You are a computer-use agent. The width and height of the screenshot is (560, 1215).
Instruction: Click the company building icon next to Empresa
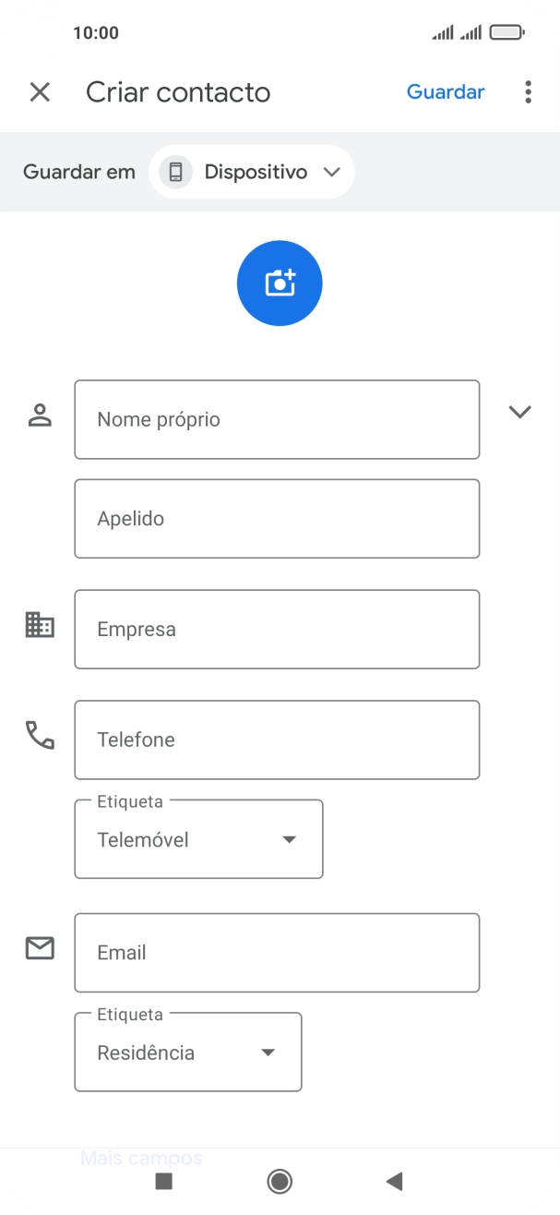point(39,625)
